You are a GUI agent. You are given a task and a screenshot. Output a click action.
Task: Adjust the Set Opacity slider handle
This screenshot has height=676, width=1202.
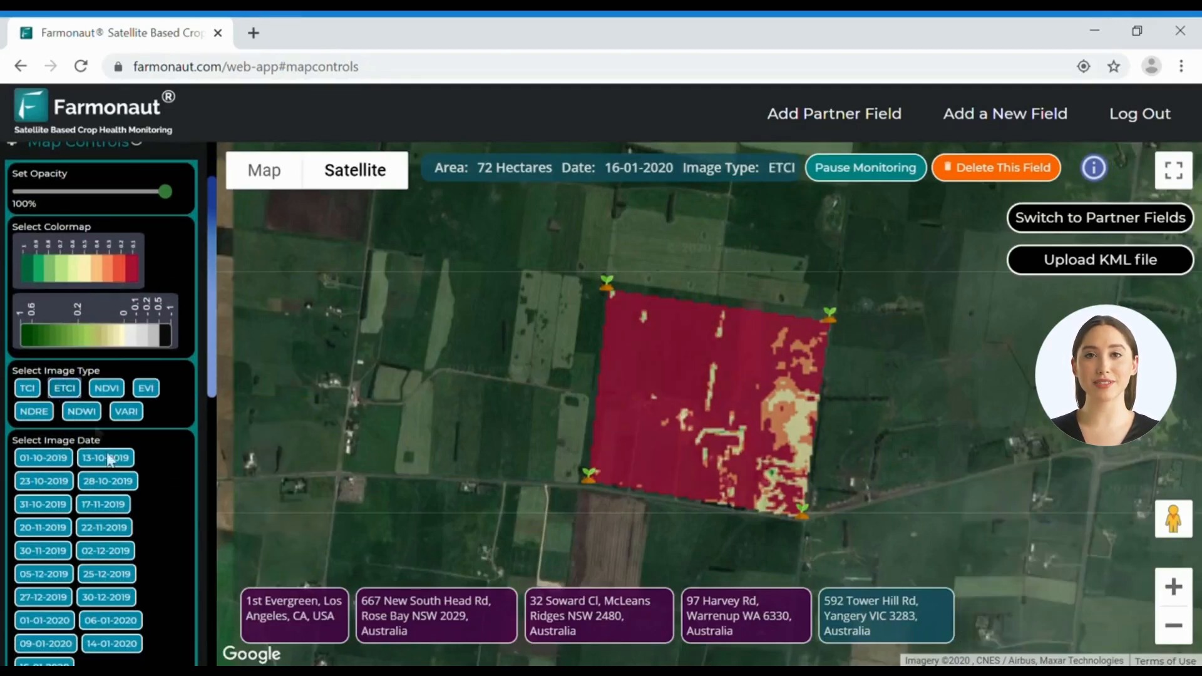click(165, 192)
